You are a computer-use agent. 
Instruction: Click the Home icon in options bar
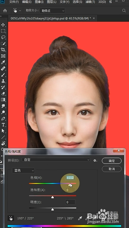click(5, 11)
